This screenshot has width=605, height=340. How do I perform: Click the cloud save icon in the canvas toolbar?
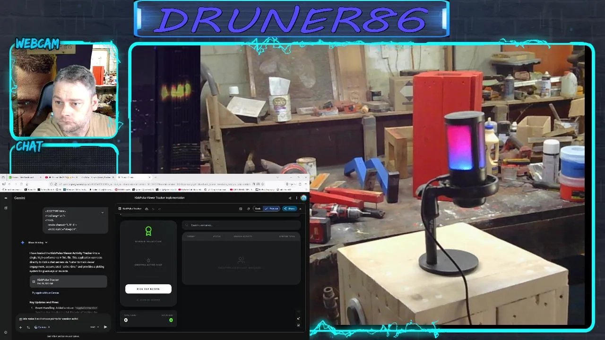147,209
